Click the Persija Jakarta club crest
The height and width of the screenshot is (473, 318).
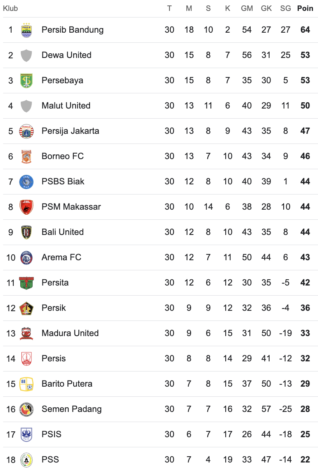pyautogui.click(x=26, y=131)
